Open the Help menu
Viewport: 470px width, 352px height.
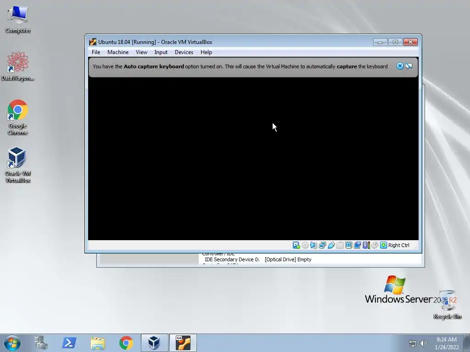click(x=206, y=52)
